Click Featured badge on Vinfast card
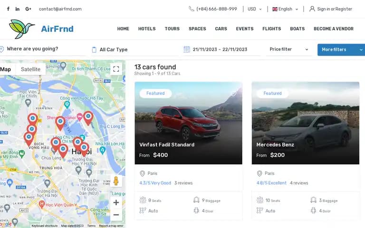Image resolution: width=365 pixels, height=228 pixels. tap(155, 93)
